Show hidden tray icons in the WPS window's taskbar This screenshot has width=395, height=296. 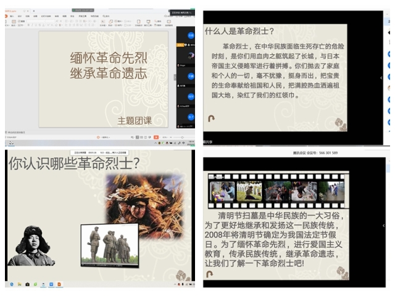(156, 143)
